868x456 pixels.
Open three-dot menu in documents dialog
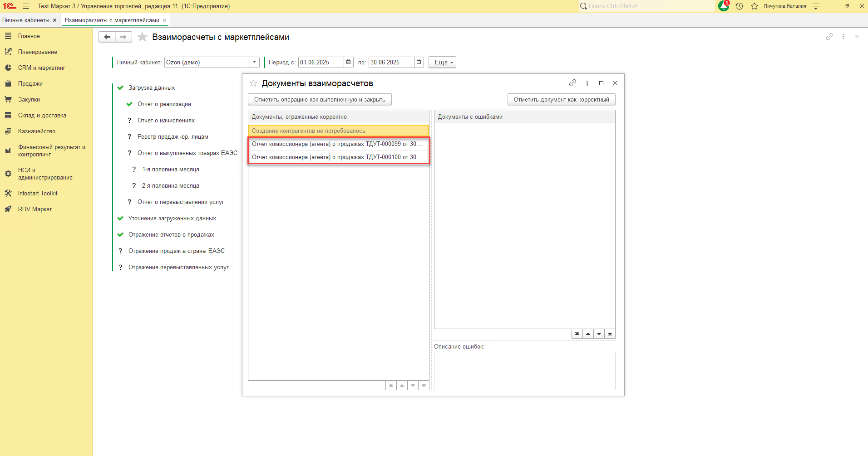[x=587, y=83]
